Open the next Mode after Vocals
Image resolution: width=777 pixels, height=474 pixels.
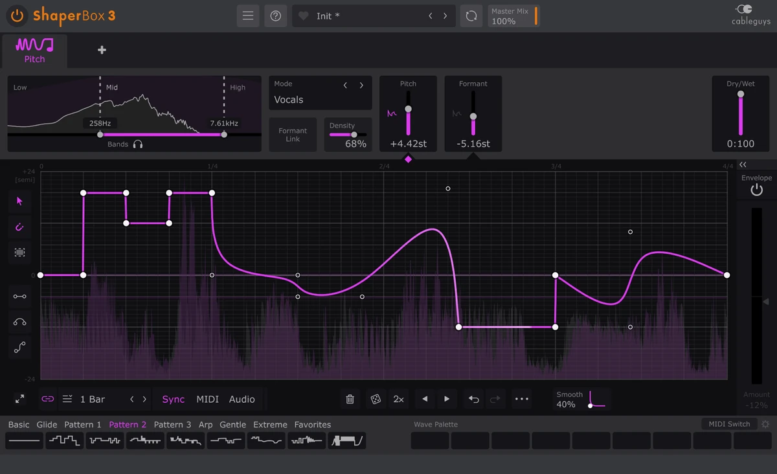(x=361, y=84)
